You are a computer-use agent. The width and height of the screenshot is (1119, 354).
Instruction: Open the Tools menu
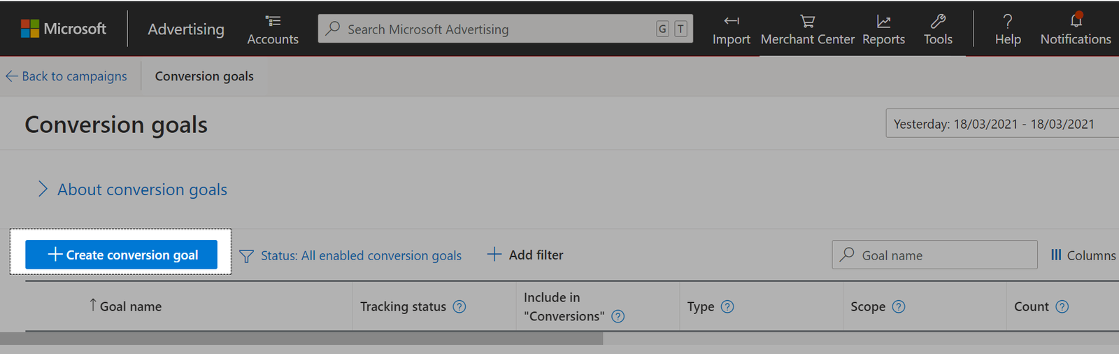[x=938, y=29]
